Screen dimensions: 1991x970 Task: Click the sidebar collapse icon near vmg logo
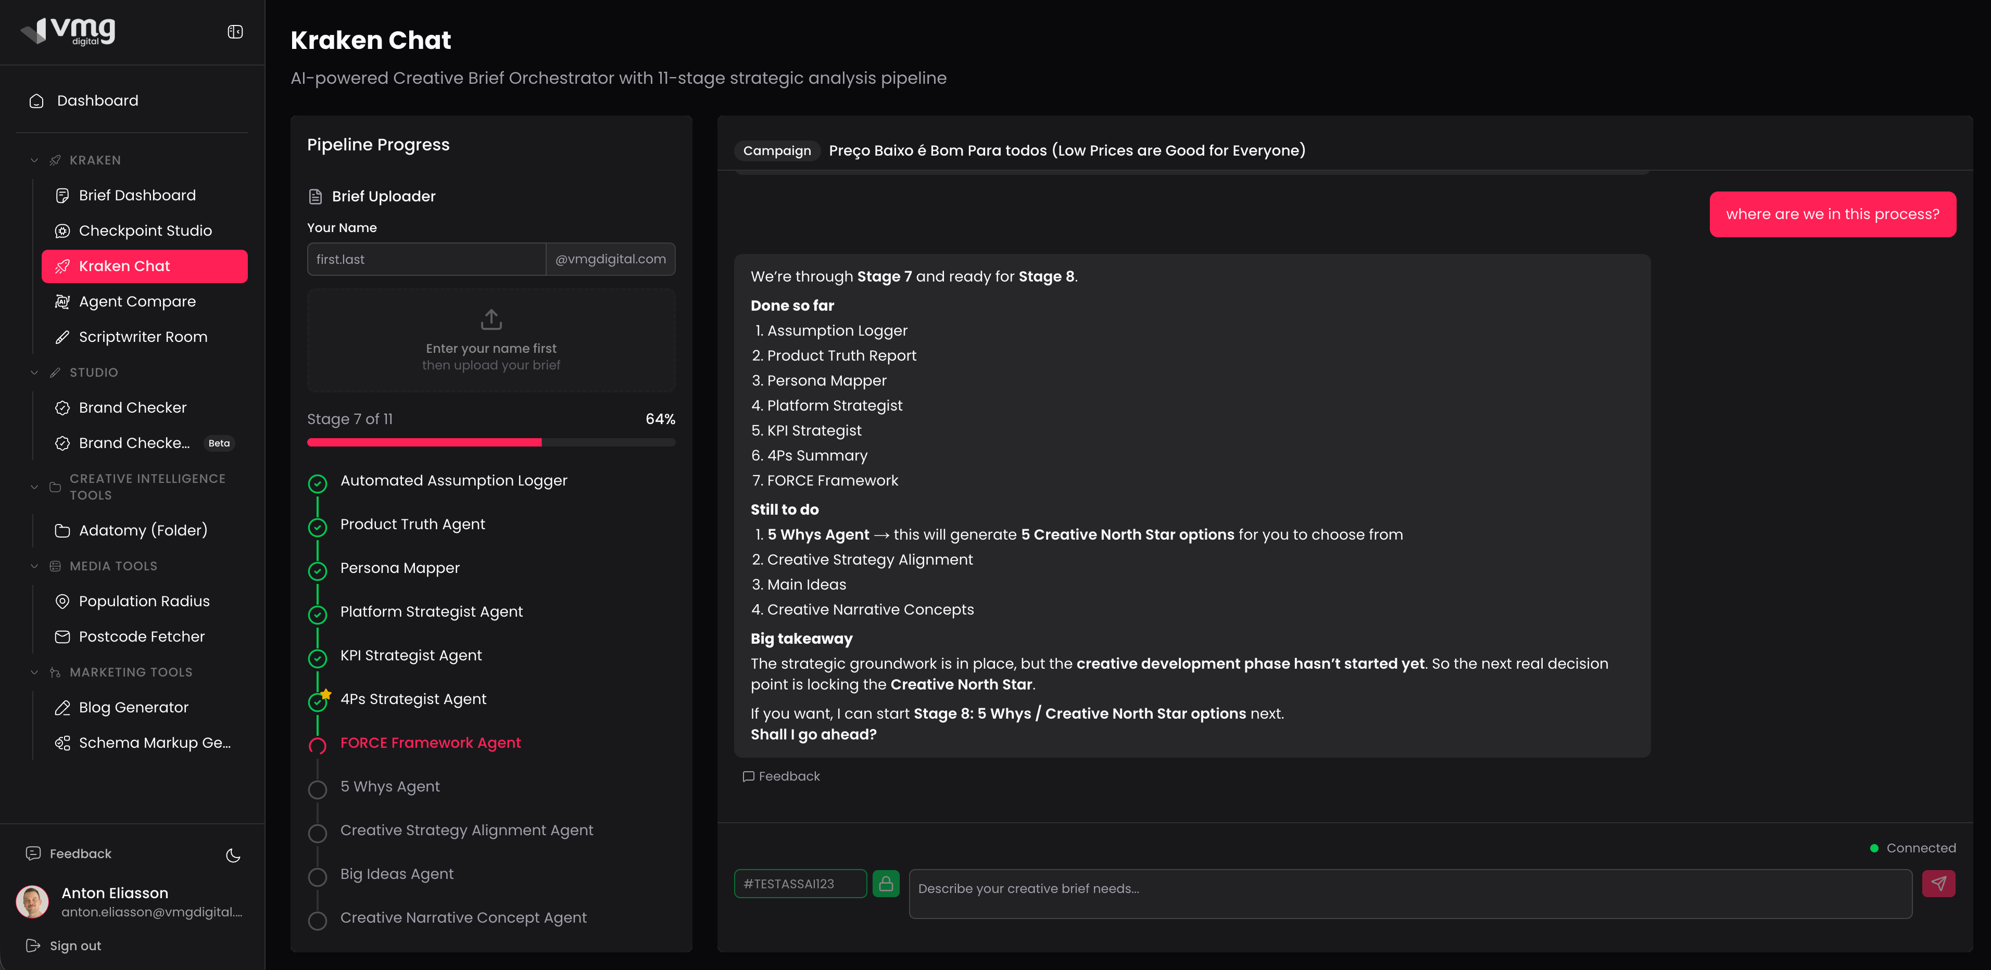click(234, 31)
